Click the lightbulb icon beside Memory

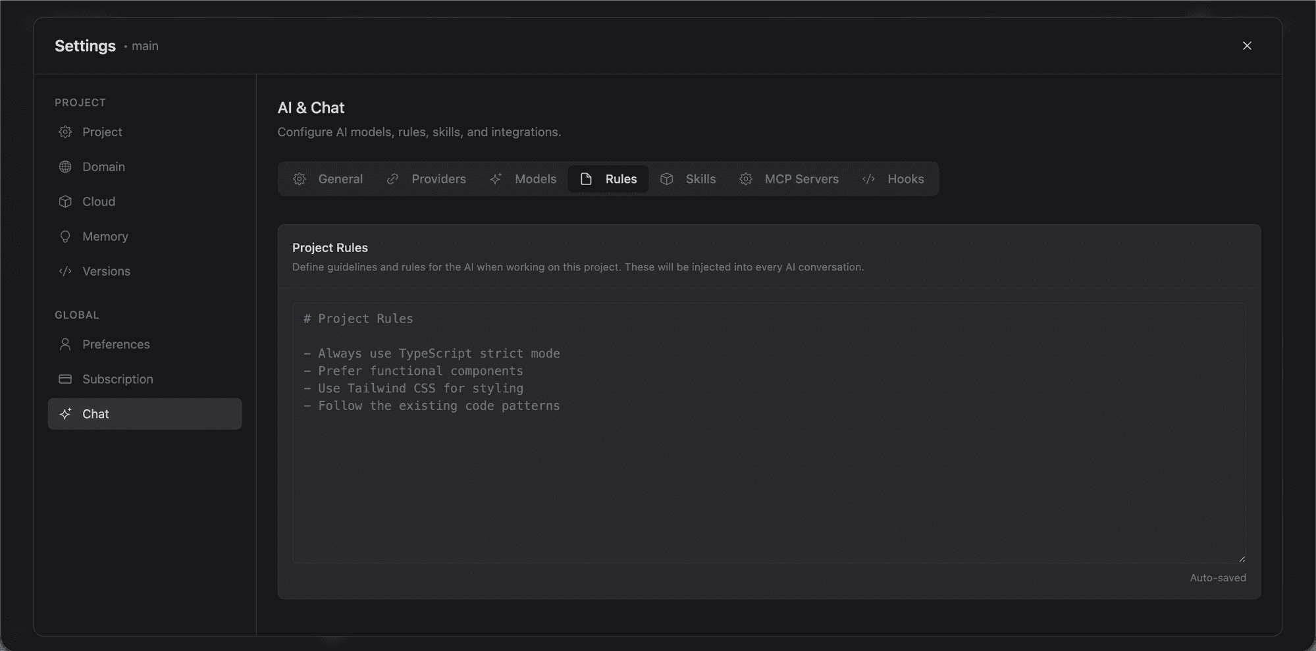(x=65, y=237)
